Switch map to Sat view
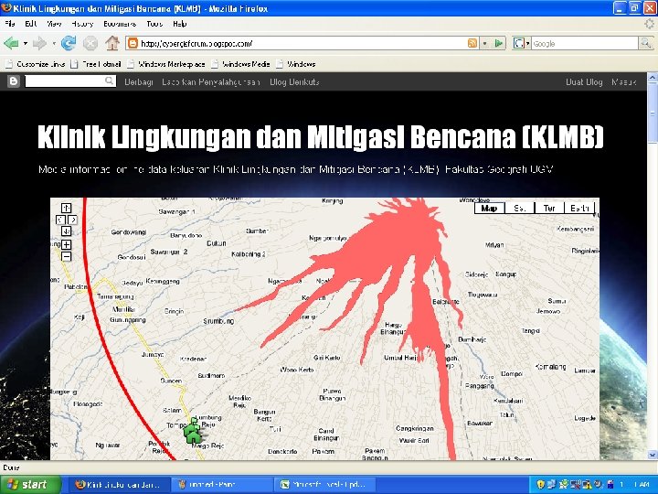This screenshot has height=494, width=658. coord(520,208)
